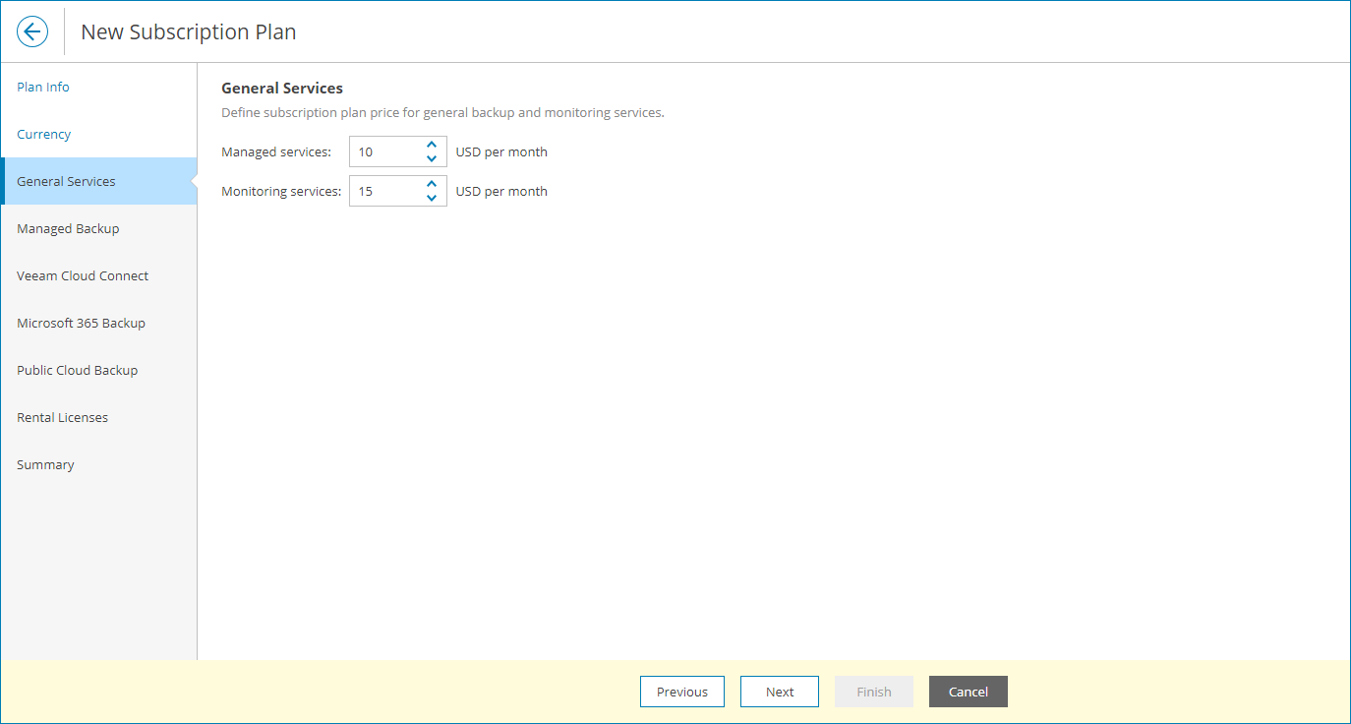
Task: Click the Previous button
Action: click(681, 692)
